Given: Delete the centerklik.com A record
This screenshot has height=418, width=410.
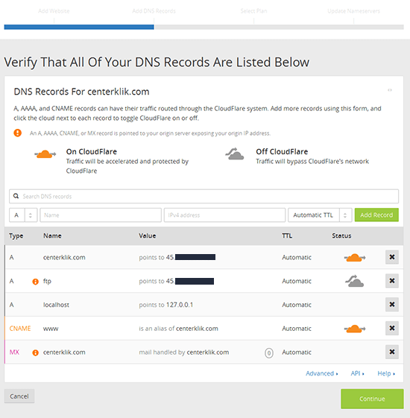Looking at the screenshot, I should 391,257.
